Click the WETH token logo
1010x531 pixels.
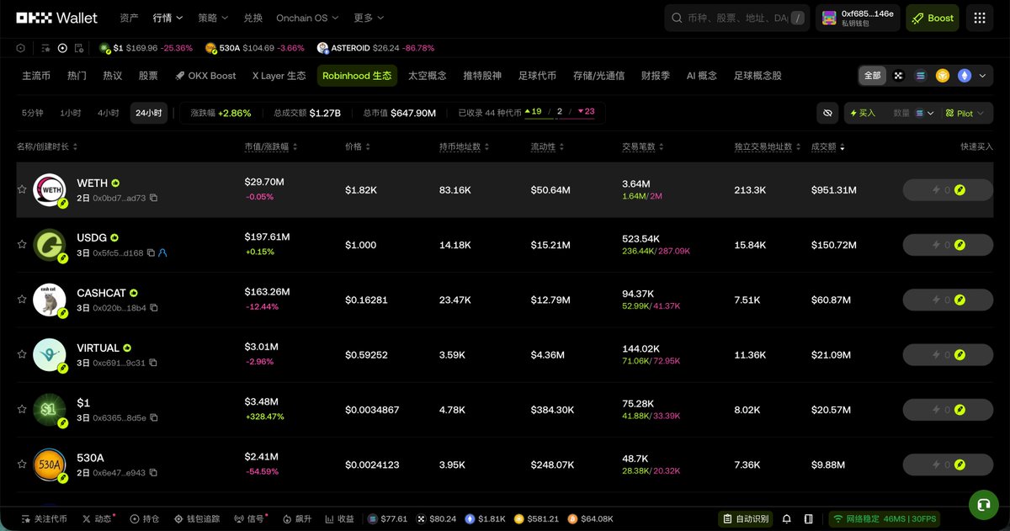pyautogui.click(x=49, y=190)
